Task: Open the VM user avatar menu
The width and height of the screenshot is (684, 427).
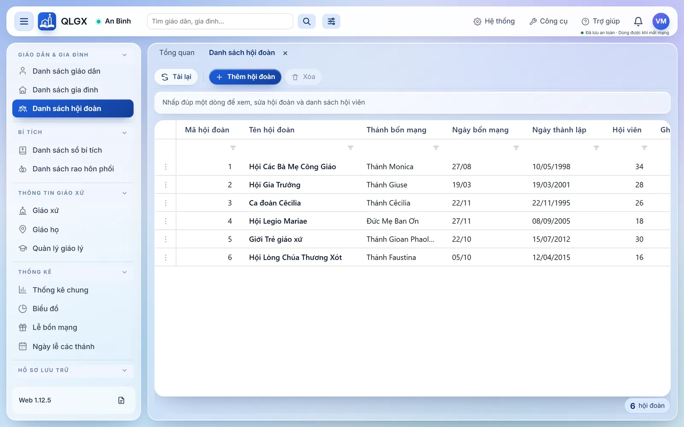Action: (x=661, y=21)
